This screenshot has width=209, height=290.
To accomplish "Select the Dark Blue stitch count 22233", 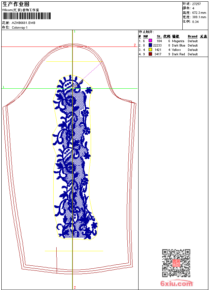I will (x=157, y=45).
